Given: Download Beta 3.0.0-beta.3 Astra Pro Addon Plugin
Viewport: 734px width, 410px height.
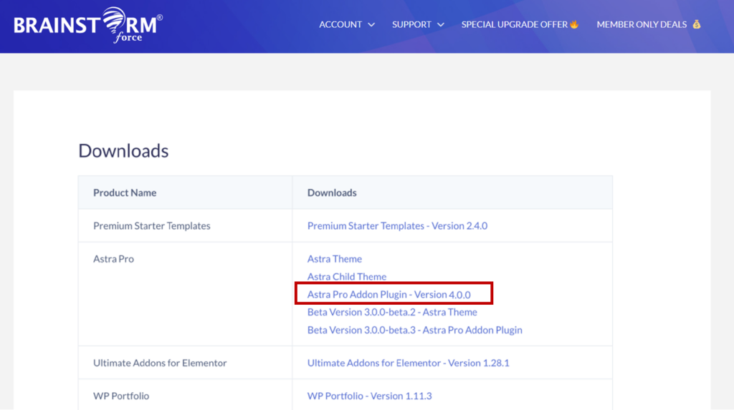Looking at the screenshot, I should 414,330.
